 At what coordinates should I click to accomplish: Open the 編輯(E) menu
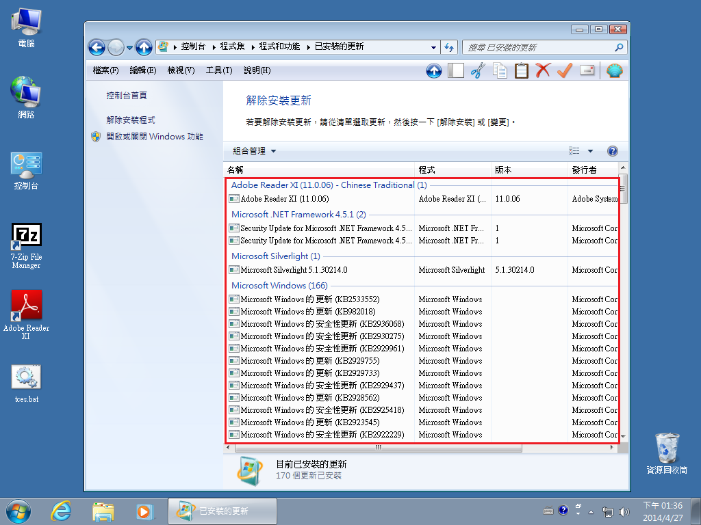[143, 70]
